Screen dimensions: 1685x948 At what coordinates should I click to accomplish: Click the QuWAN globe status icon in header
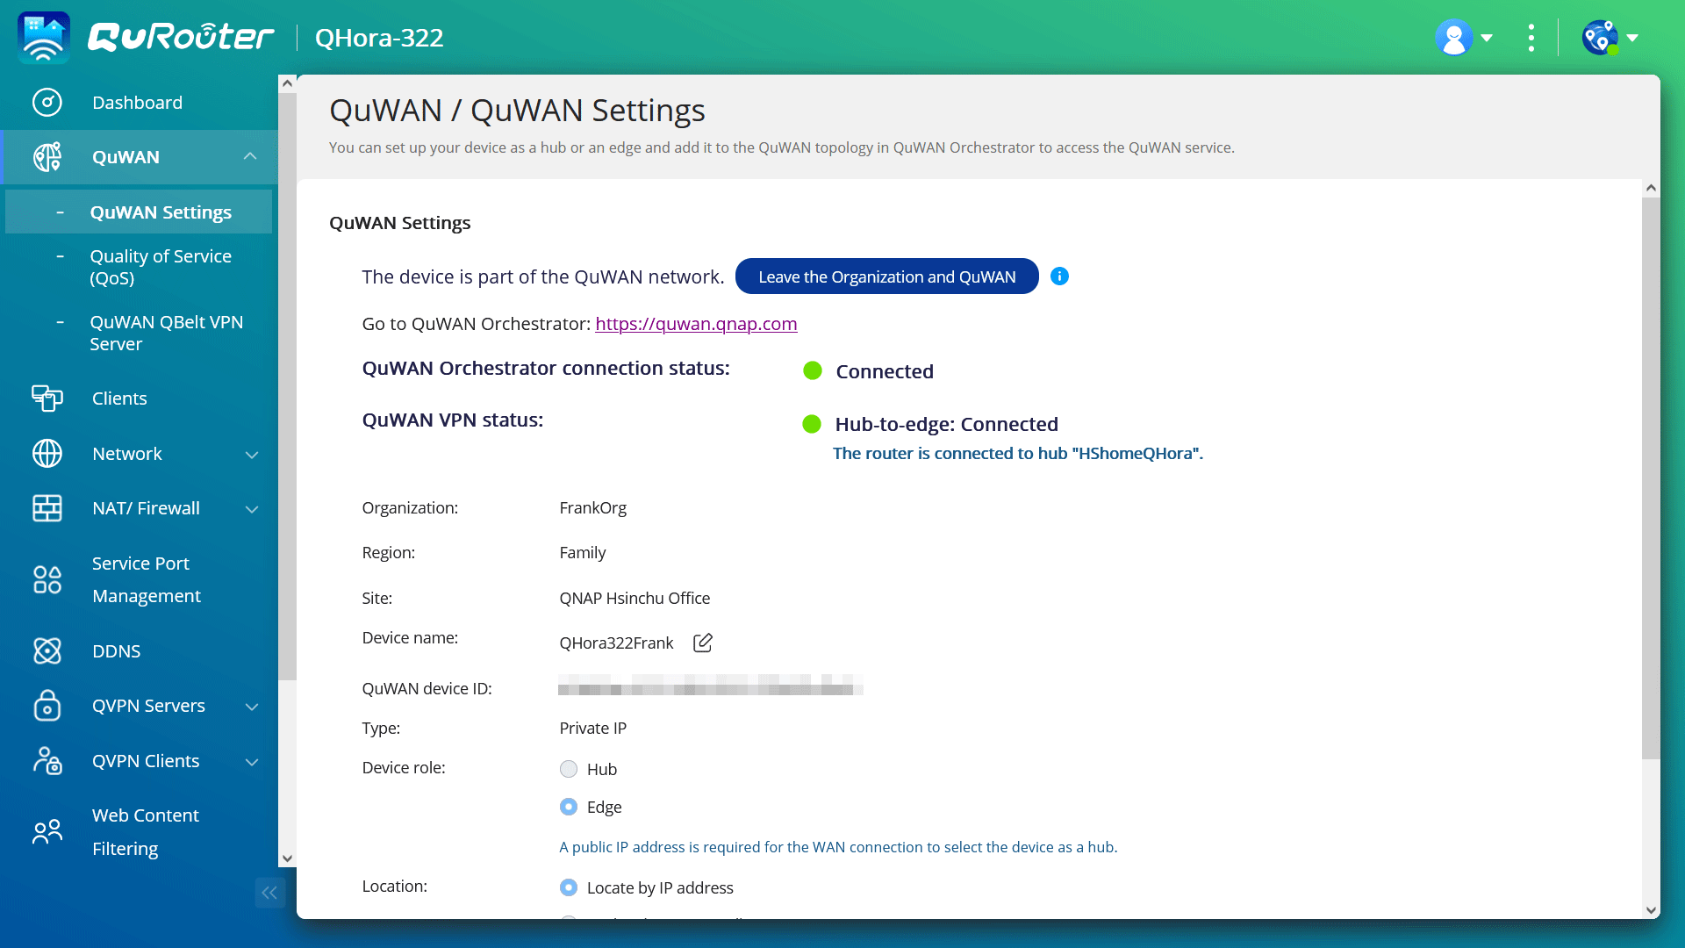1600,38
